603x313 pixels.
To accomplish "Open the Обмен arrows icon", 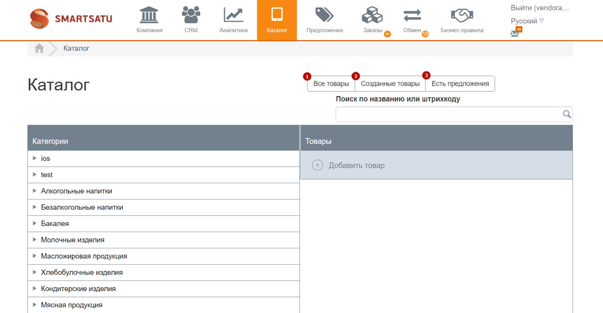I will point(412,16).
